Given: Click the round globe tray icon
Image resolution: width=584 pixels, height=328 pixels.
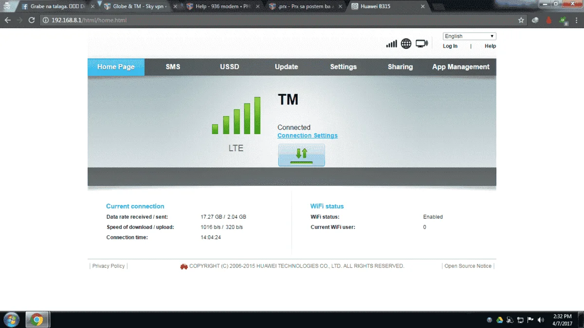Looking at the screenshot, I should (489, 320).
